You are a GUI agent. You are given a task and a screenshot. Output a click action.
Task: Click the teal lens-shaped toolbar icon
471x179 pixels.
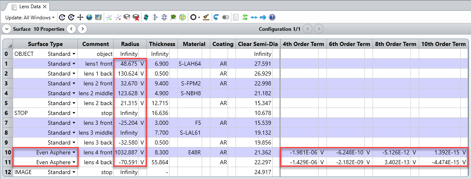click(x=146, y=18)
